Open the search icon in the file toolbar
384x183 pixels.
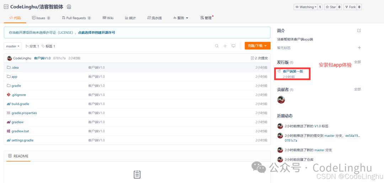click(x=217, y=46)
